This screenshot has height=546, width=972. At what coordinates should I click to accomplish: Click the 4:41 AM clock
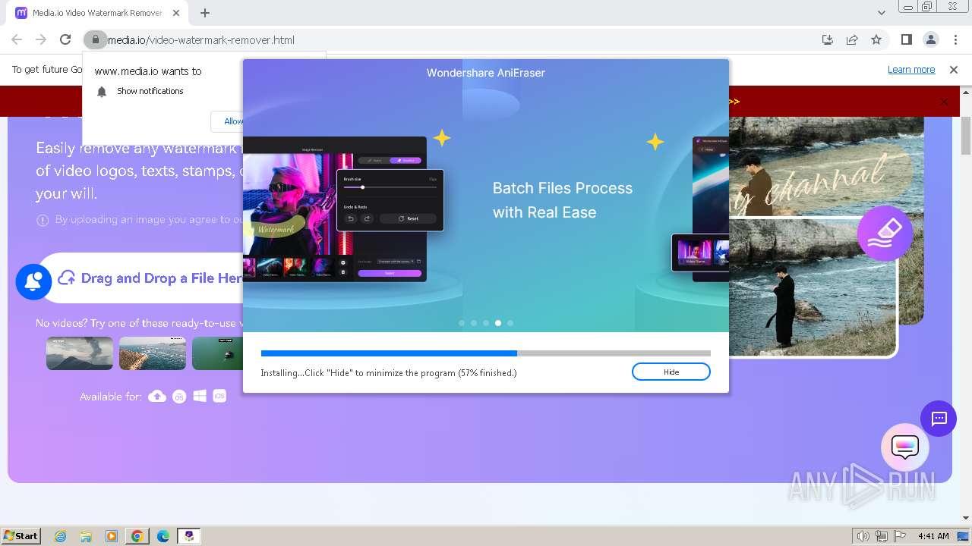(933, 536)
